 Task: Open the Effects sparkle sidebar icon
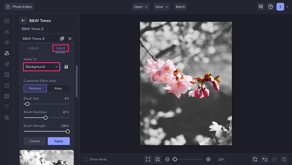(x=7, y=53)
